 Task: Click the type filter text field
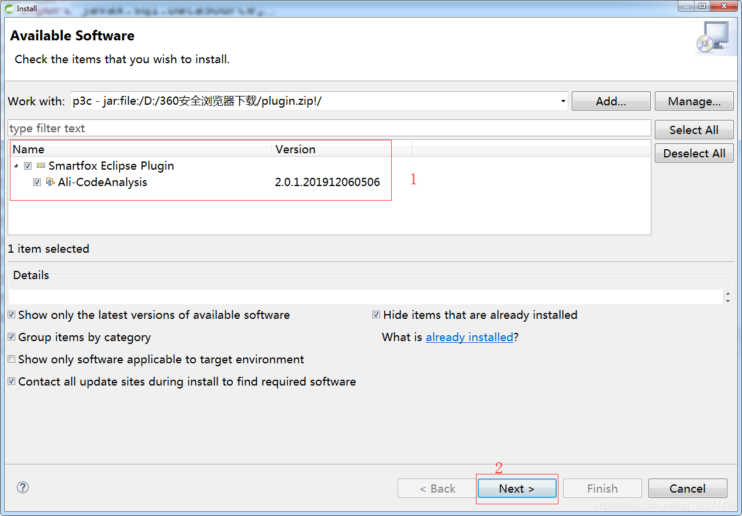(x=329, y=128)
